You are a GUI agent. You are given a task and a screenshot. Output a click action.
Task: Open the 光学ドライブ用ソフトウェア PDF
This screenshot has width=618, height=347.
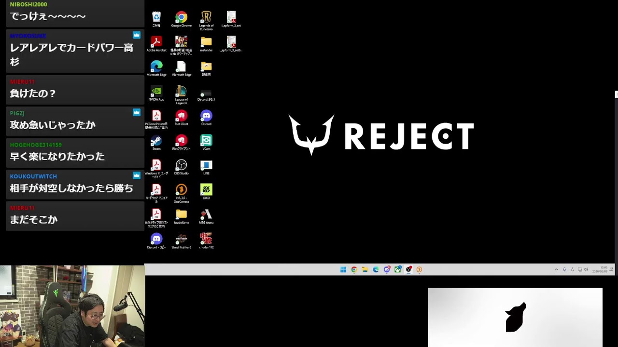point(156,218)
